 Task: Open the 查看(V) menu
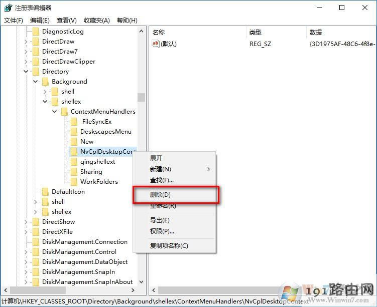click(67, 21)
